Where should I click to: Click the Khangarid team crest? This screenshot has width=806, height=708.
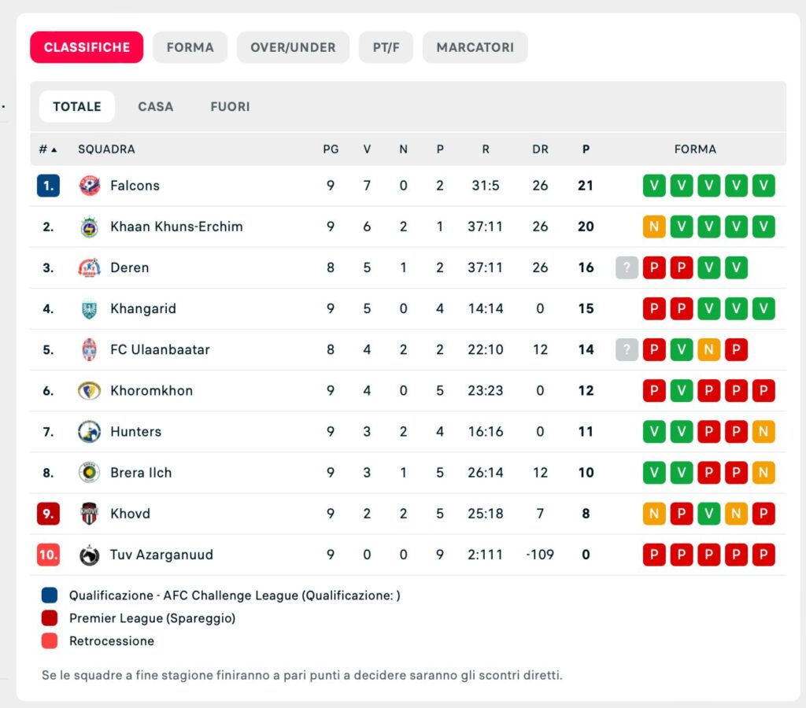point(90,308)
